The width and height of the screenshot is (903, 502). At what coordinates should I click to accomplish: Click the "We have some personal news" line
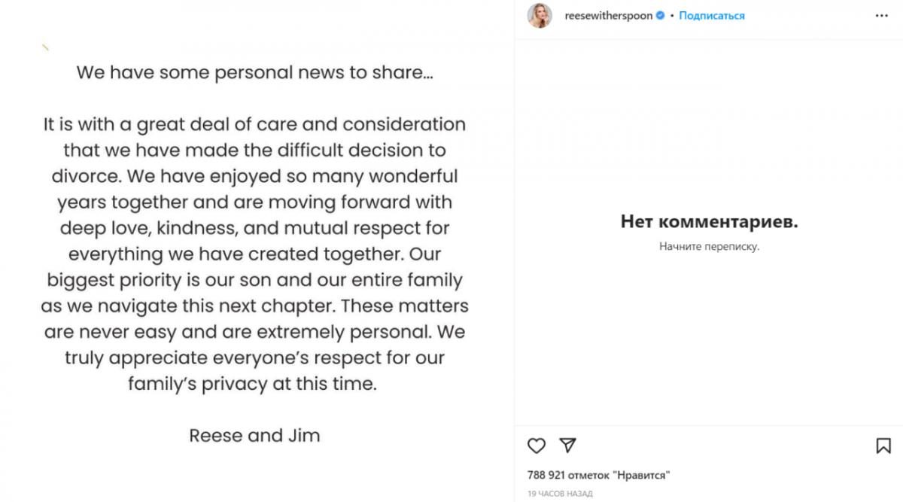click(254, 73)
